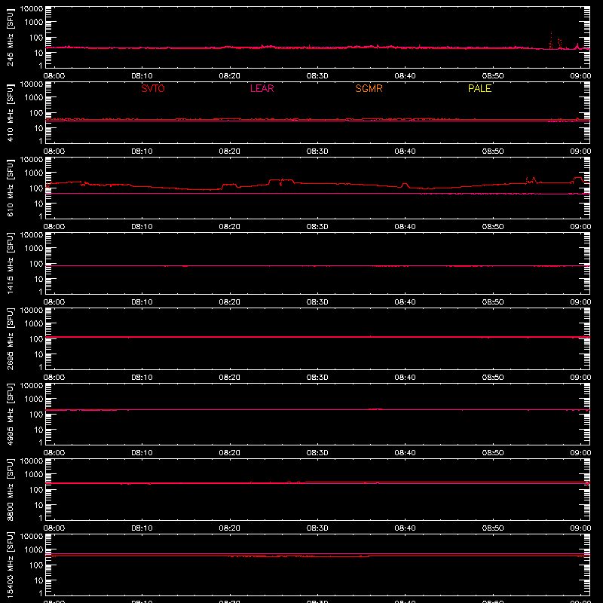The image size is (603, 603).
Task: Click 09:00 tick label under 245 MHz plot
Action: click(x=580, y=76)
